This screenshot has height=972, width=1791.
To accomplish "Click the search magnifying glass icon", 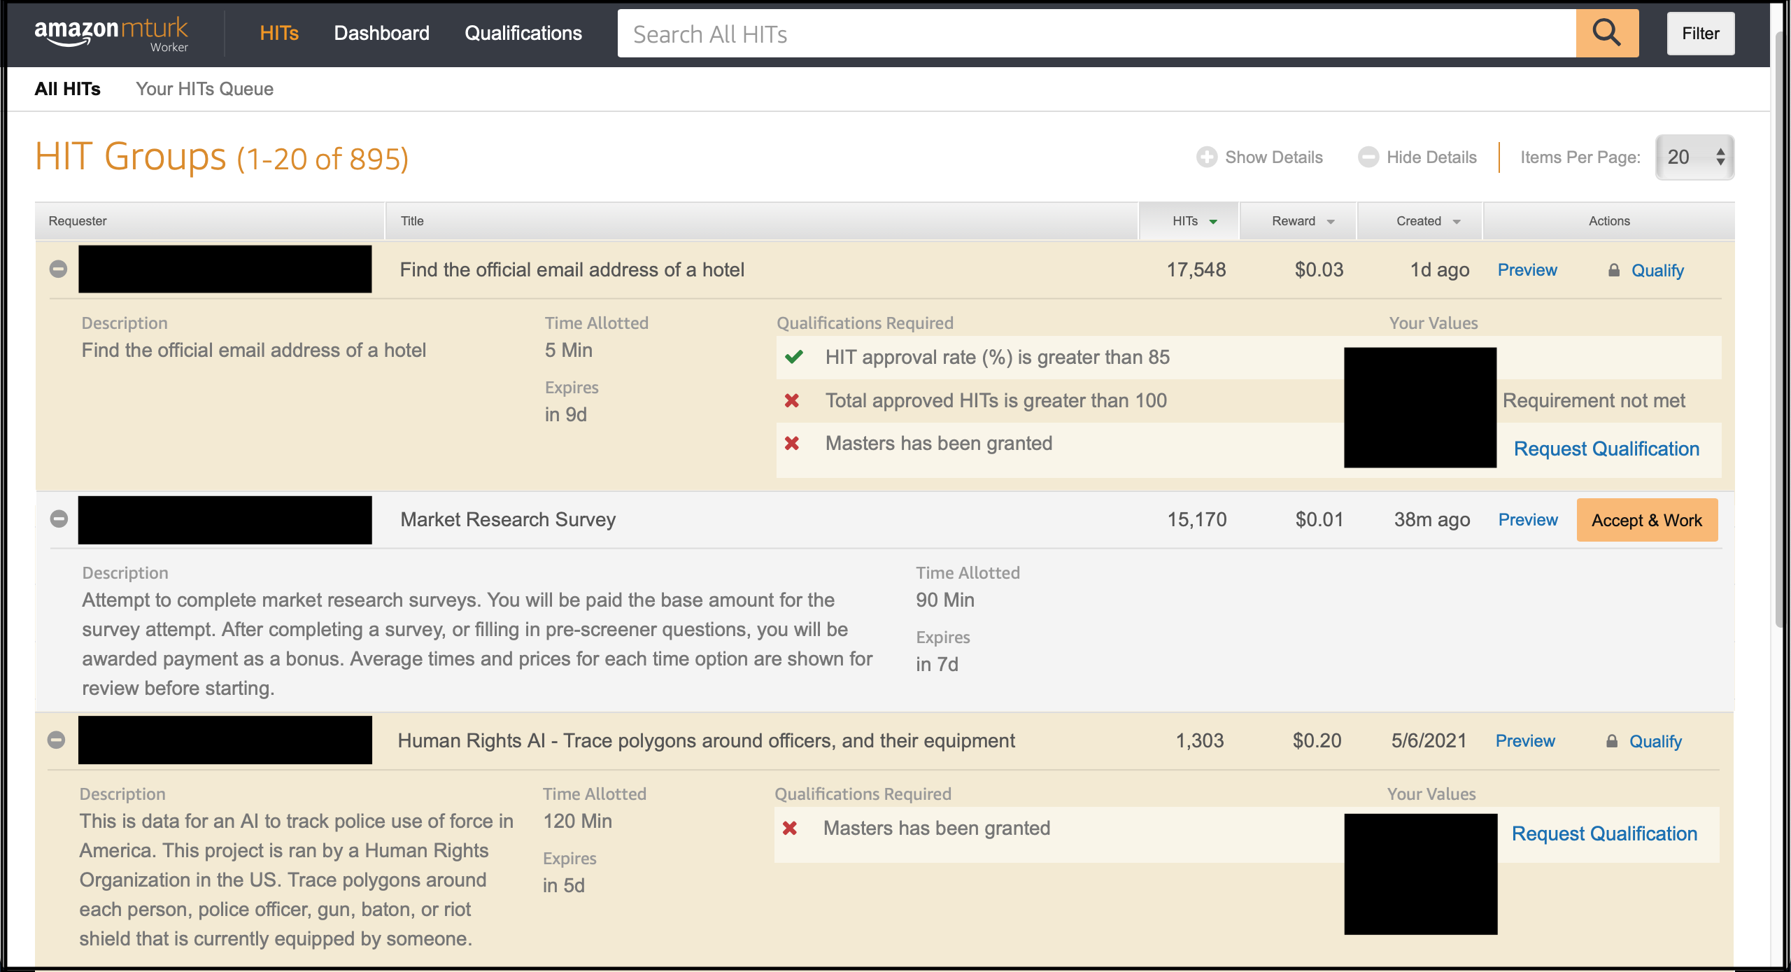I will [x=1606, y=33].
